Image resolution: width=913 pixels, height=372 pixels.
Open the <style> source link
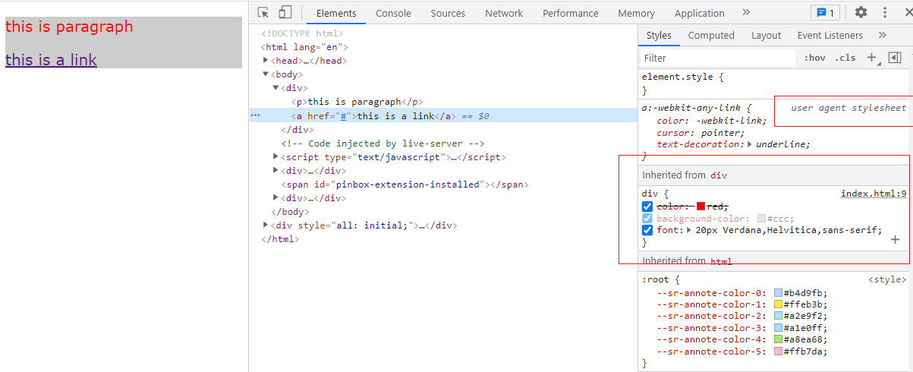(887, 279)
